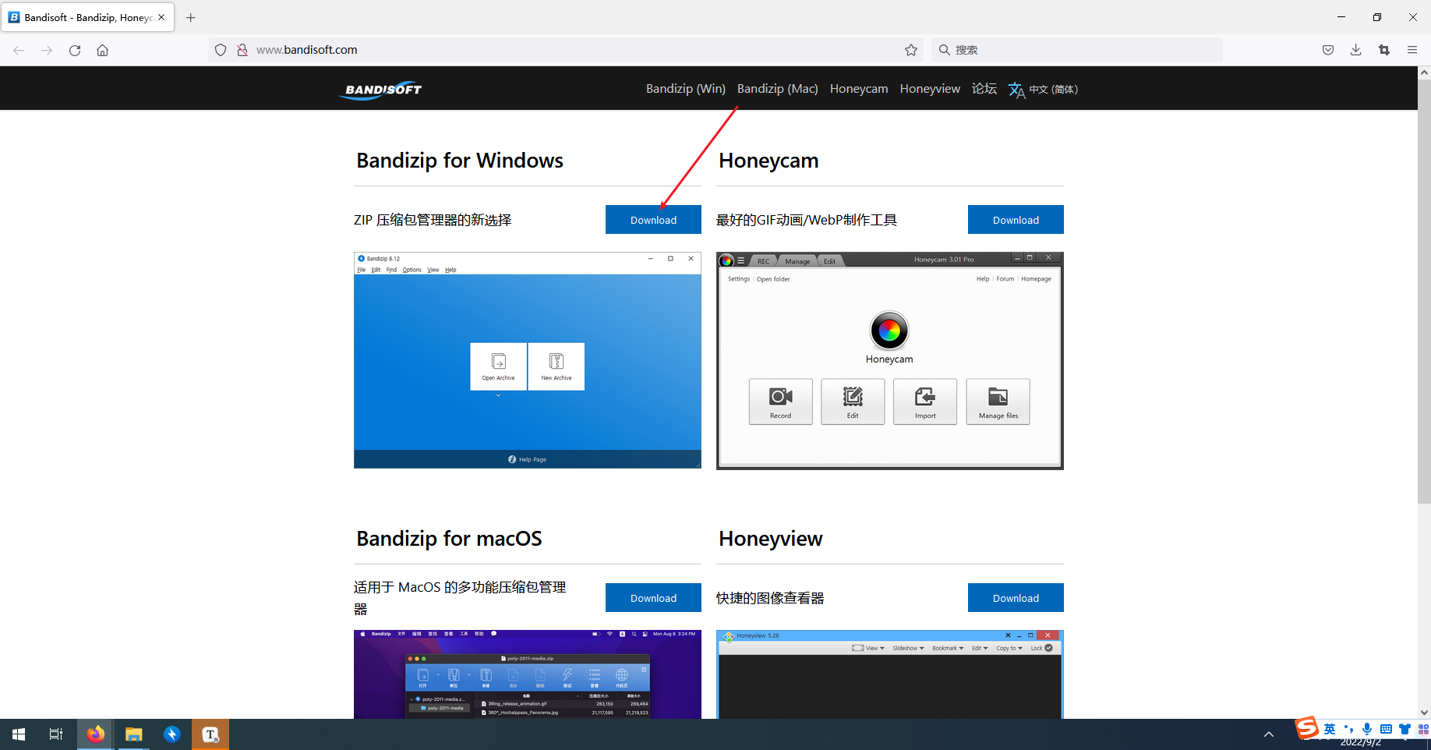1431x750 pixels.
Task: Open the Honeycam nav item
Action: tap(859, 89)
